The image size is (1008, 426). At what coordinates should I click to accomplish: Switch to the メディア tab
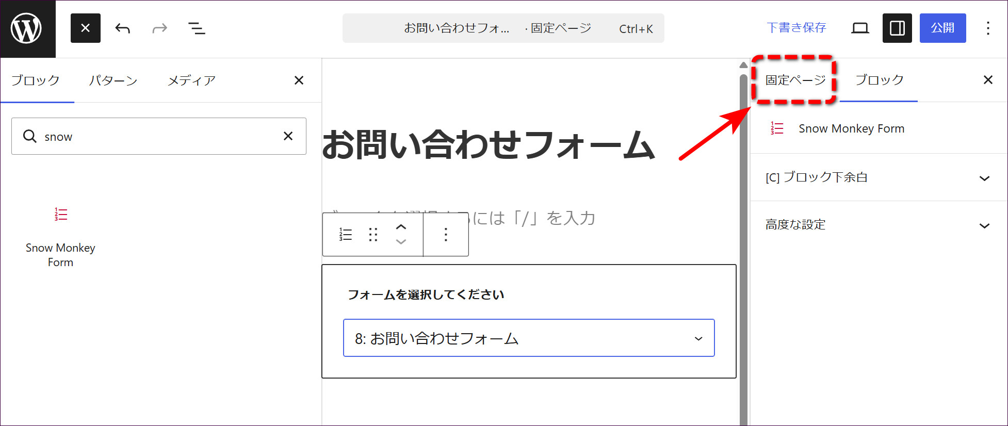click(x=191, y=80)
